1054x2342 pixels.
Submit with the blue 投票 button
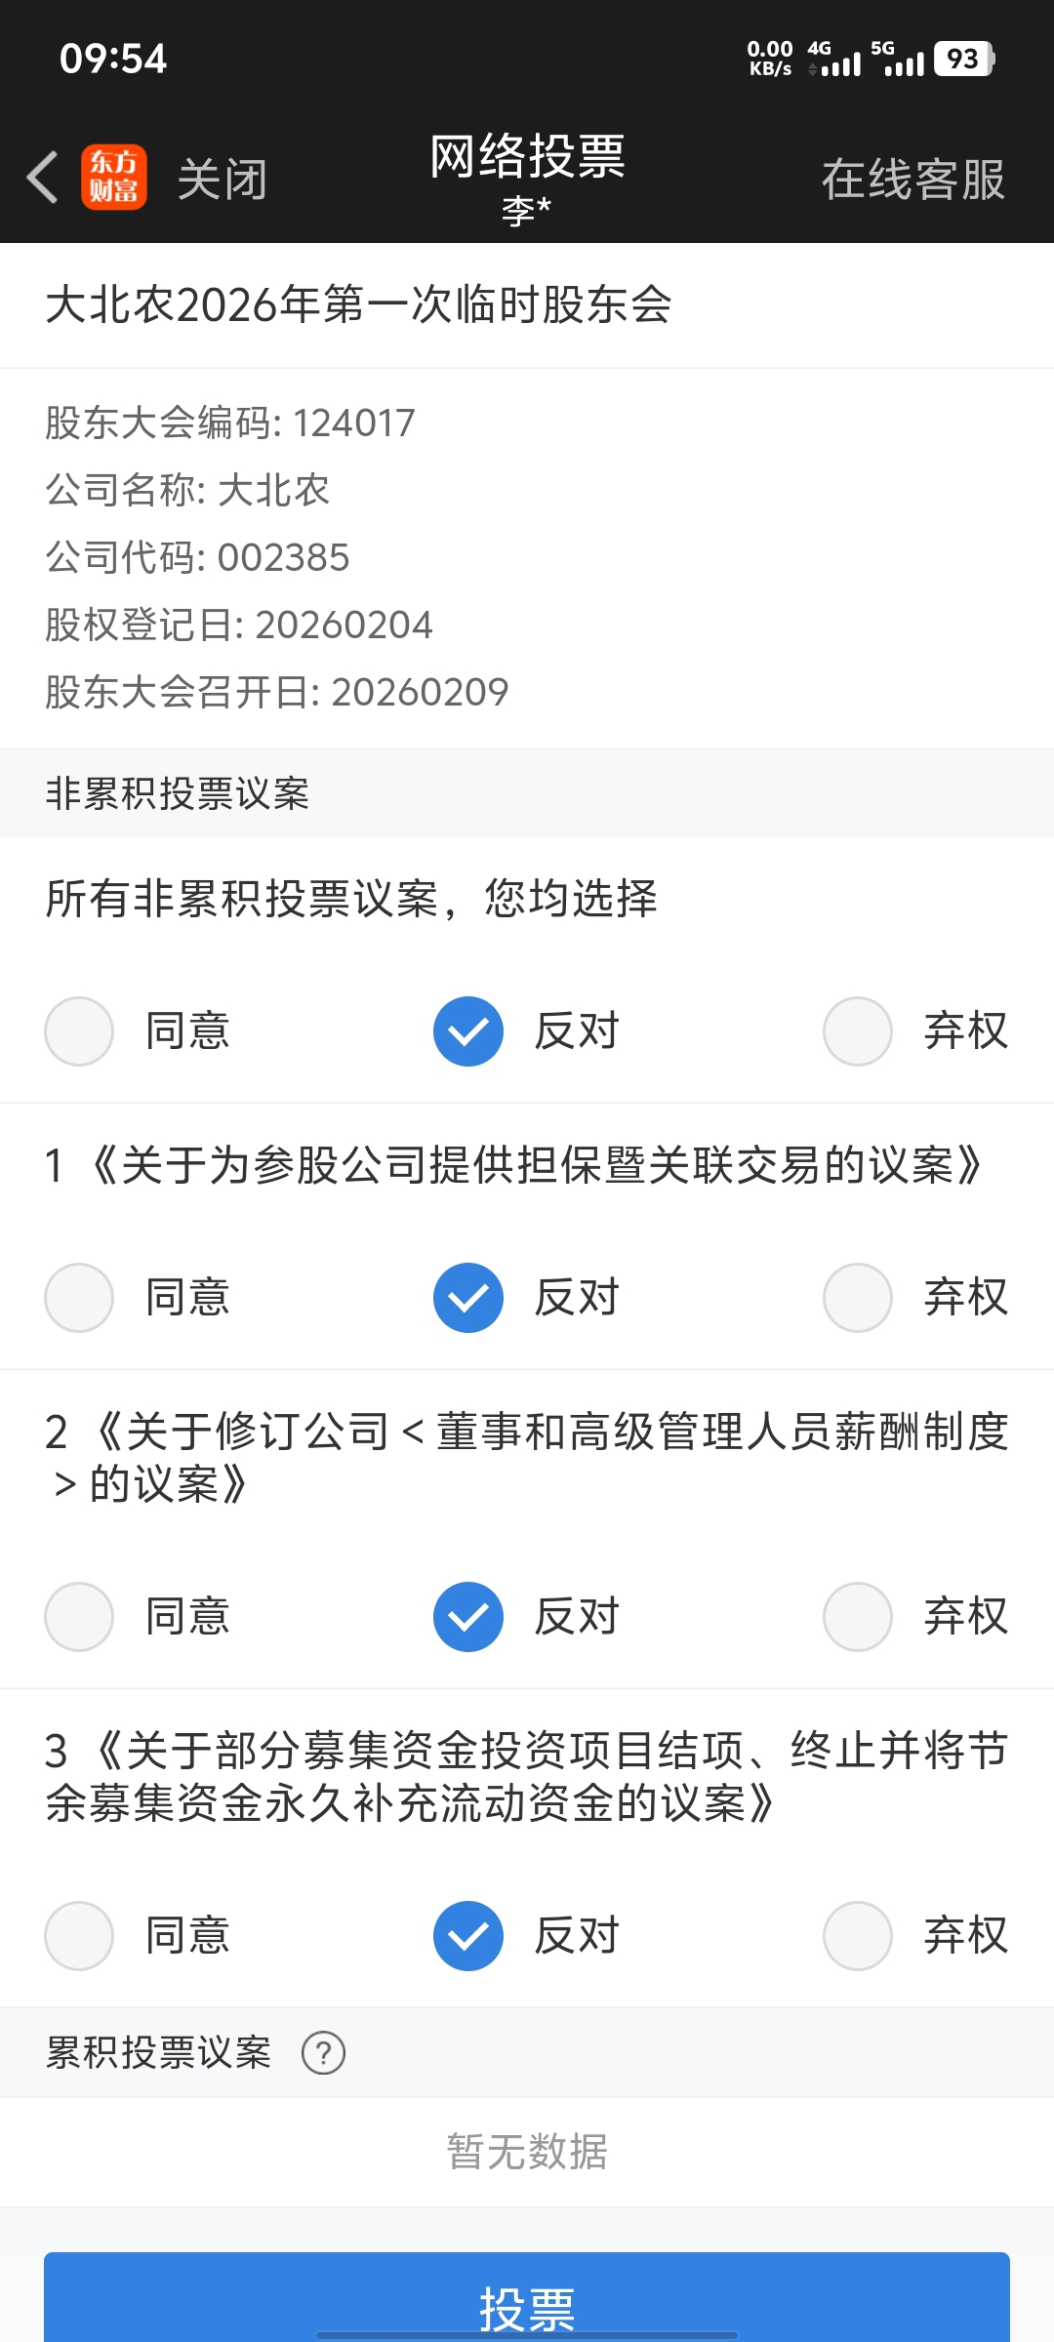[x=527, y=2303]
